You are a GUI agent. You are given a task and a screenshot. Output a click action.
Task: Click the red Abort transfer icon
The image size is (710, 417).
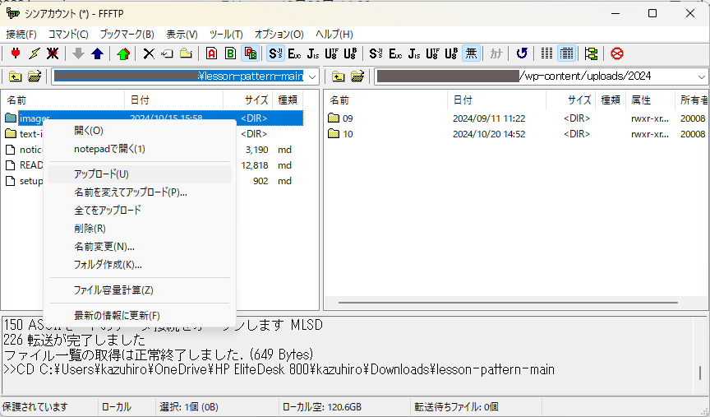[x=616, y=53]
